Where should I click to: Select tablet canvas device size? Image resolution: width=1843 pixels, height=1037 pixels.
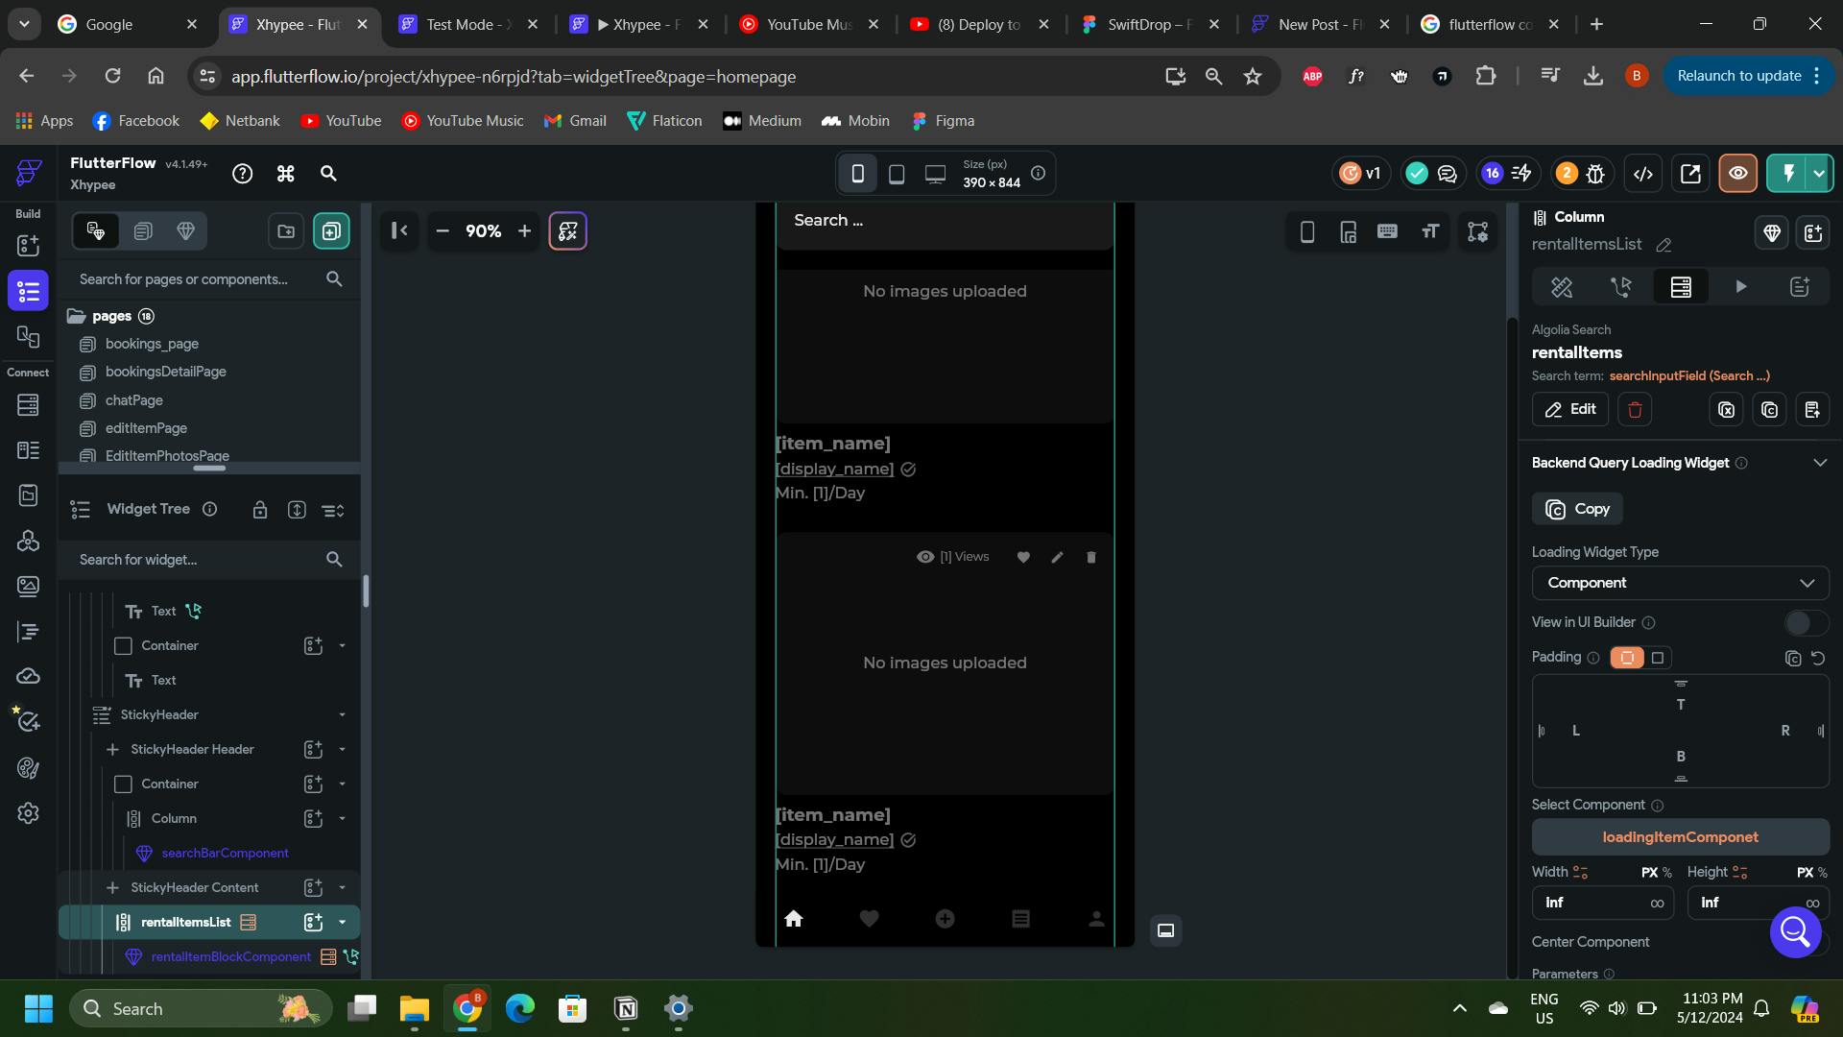896,174
